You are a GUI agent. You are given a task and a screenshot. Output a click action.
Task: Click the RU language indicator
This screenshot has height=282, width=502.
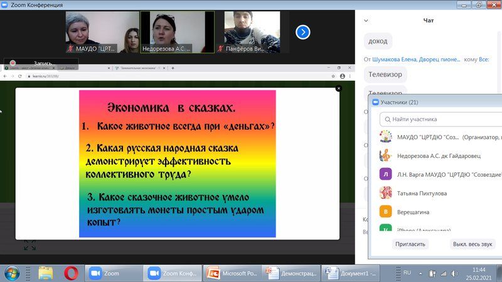(407, 273)
